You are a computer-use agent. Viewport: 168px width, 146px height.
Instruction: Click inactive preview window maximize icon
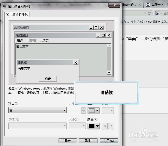[x=96, y=28]
